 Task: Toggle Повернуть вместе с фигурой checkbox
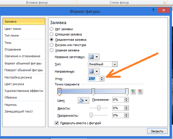57,123
